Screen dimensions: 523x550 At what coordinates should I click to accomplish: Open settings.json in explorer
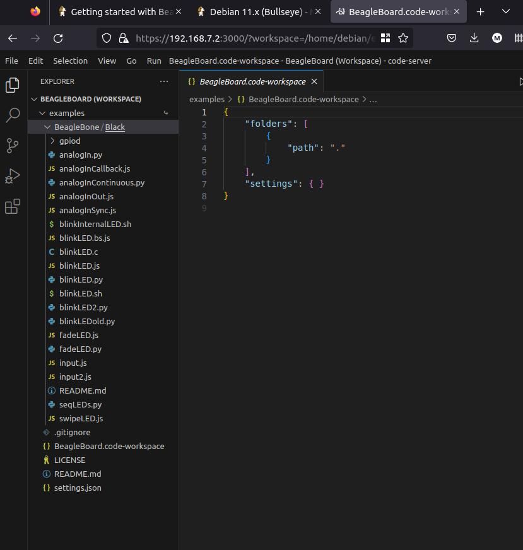(x=78, y=488)
